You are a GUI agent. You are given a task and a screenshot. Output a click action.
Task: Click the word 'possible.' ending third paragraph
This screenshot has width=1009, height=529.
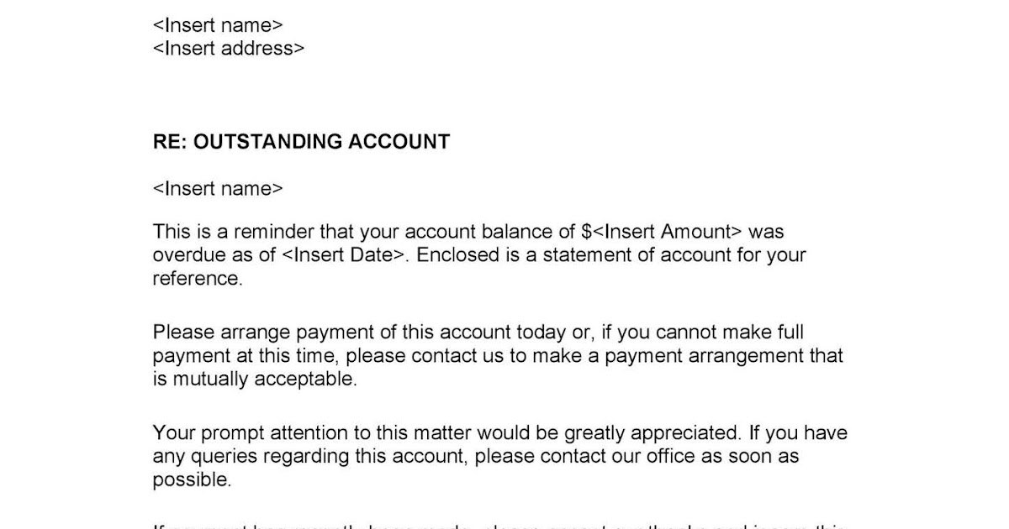(x=192, y=480)
